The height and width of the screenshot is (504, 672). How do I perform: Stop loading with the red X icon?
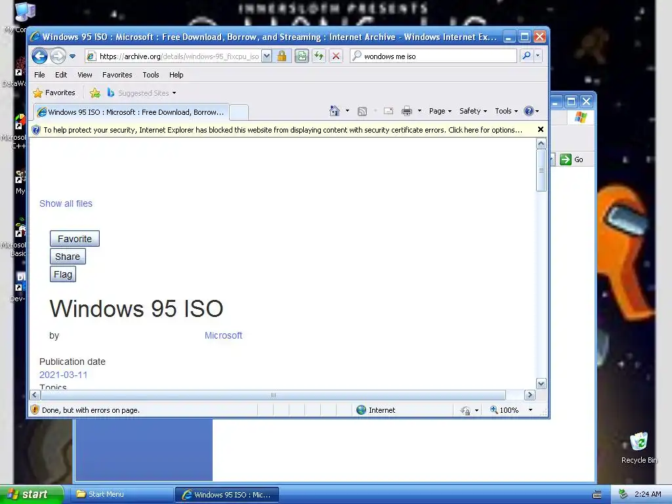coord(336,56)
